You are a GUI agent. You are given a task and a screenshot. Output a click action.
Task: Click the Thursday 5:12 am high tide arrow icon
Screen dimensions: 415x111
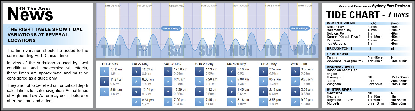(104, 71)
